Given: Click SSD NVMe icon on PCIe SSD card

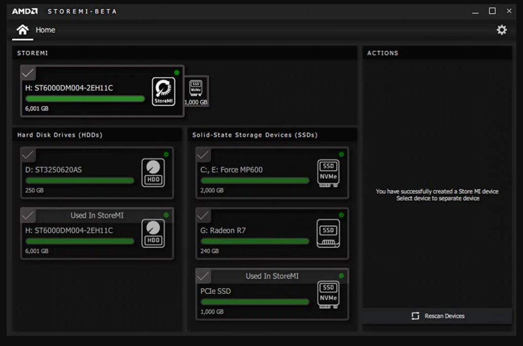Looking at the screenshot, I should point(328,295).
